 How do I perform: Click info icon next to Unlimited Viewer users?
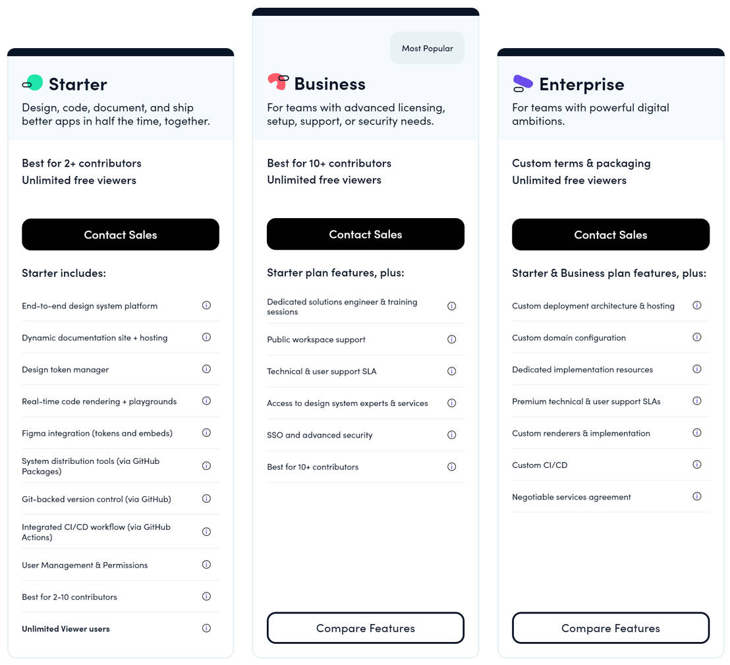[x=206, y=627]
